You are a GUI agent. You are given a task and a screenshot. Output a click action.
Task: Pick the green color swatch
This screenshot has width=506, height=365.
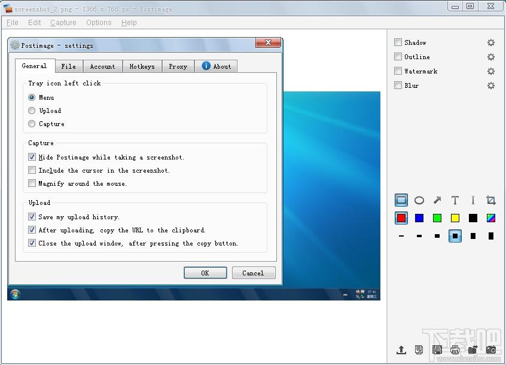437,218
